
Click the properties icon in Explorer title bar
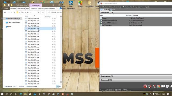click(9, 5)
